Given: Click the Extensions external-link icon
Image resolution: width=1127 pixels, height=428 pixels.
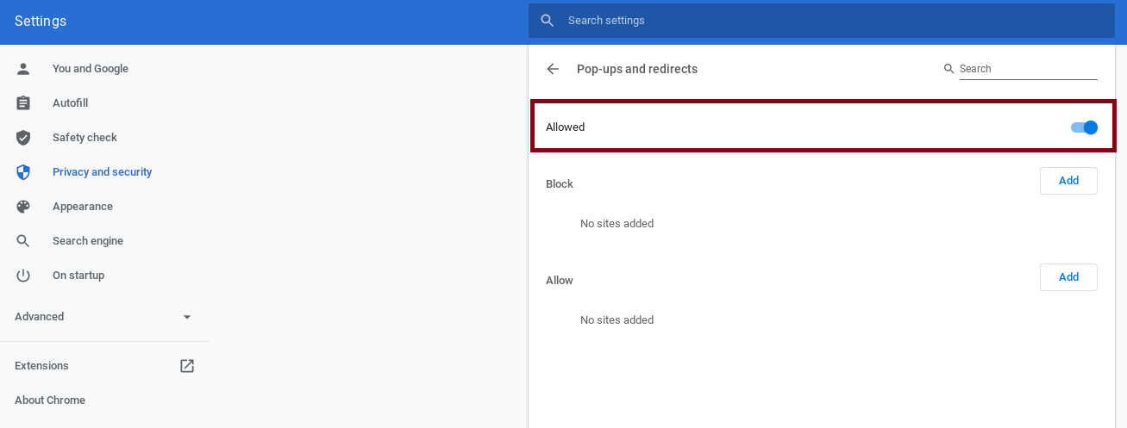Looking at the screenshot, I should point(187,366).
